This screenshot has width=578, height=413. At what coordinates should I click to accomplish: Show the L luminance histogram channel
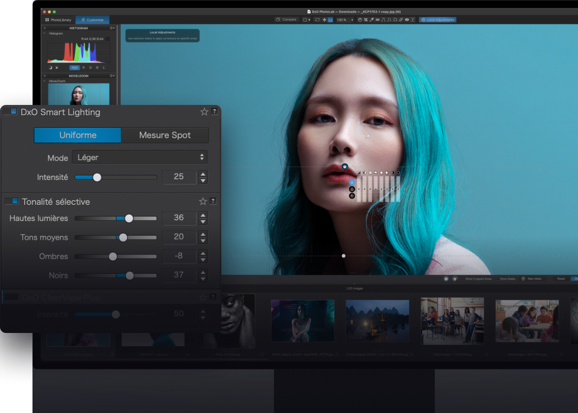(104, 68)
